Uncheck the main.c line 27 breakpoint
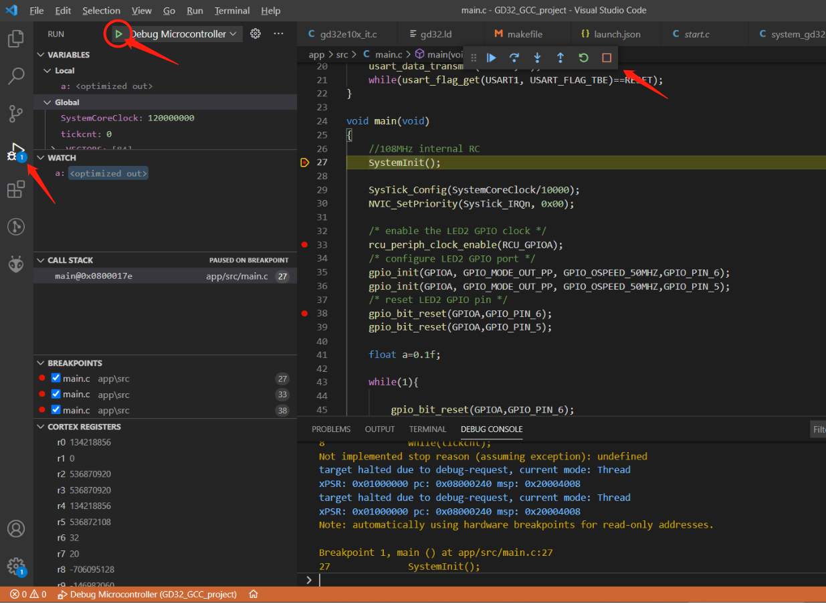The image size is (826, 604). (56, 379)
